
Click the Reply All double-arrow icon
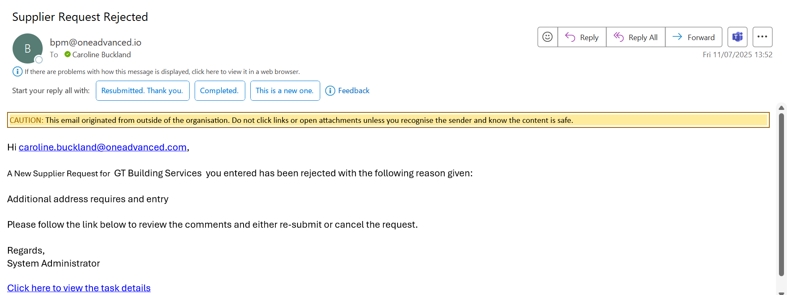click(619, 37)
